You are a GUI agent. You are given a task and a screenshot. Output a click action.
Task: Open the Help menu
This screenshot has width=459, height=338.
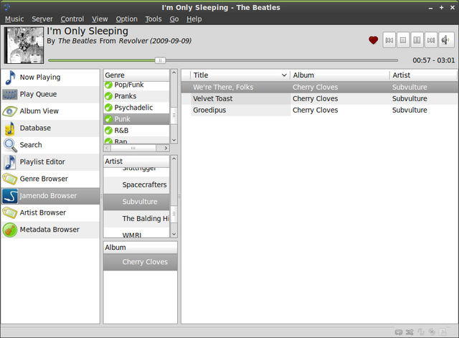pyautogui.click(x=194, y=19)
